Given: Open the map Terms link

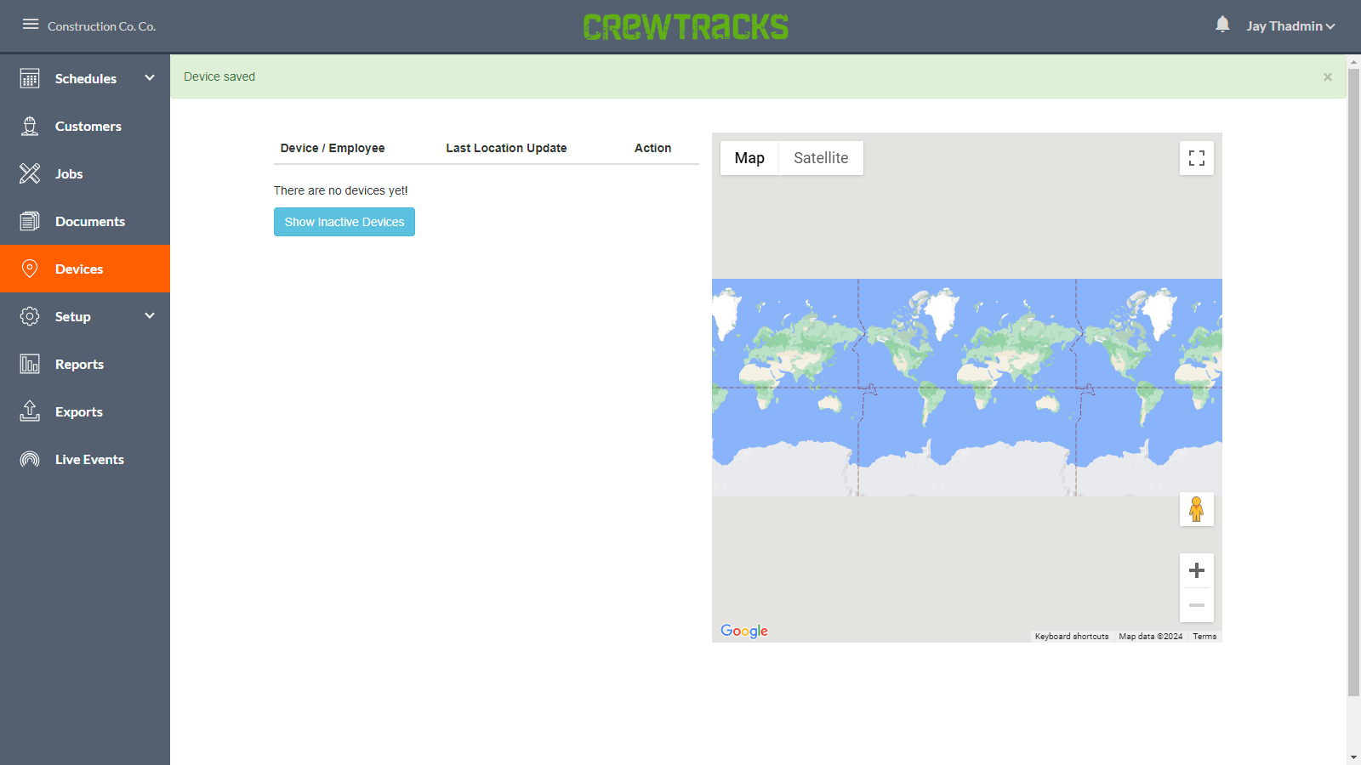Looking at the screenshot, I should 1204,636.
